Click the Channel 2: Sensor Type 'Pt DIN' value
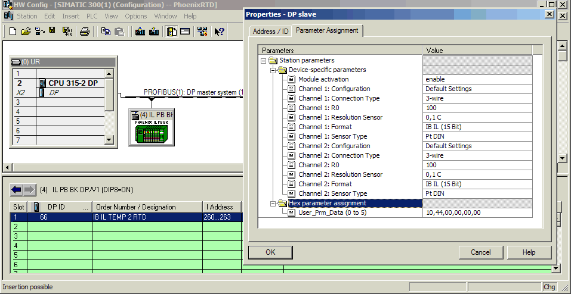 point(477,193)
